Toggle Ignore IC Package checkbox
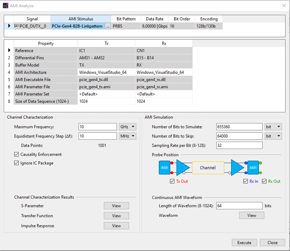This screenshot has width=290, height=251. point(16,163)
